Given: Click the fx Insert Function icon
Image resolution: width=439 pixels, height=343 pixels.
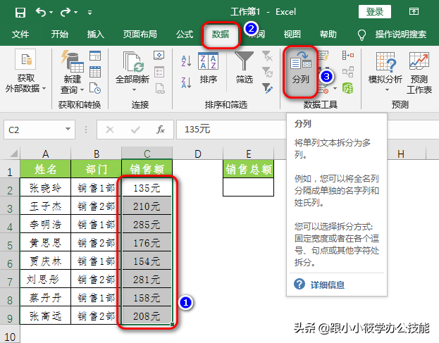Looking at the screenshot, I should click(x=161, y=130).
